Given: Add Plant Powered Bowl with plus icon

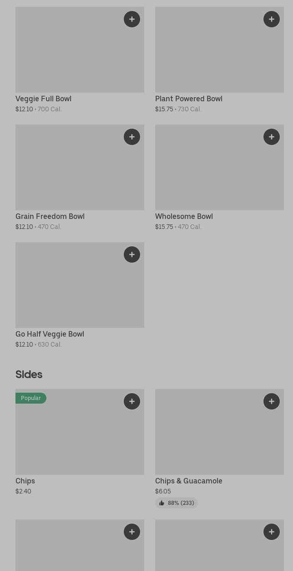Looking at the screenshot, I should (x=272, y=19).
